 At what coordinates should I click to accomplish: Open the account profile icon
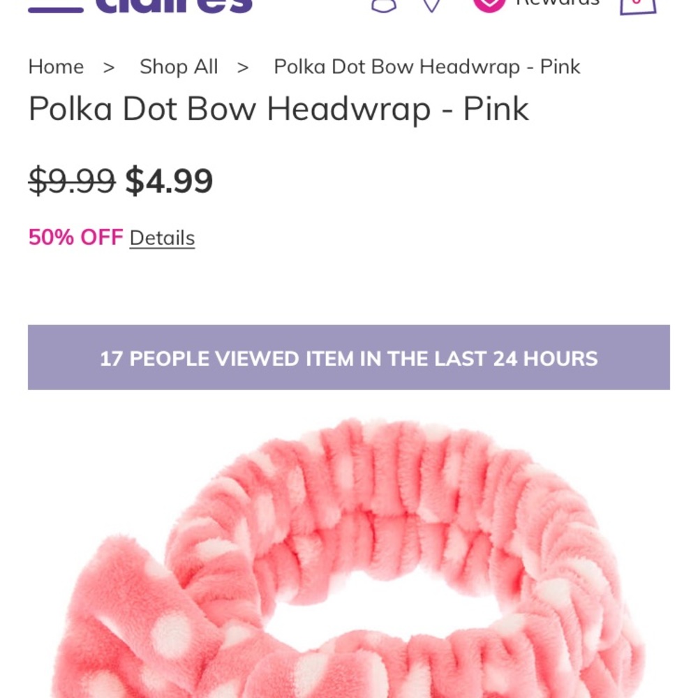[384, 6]
